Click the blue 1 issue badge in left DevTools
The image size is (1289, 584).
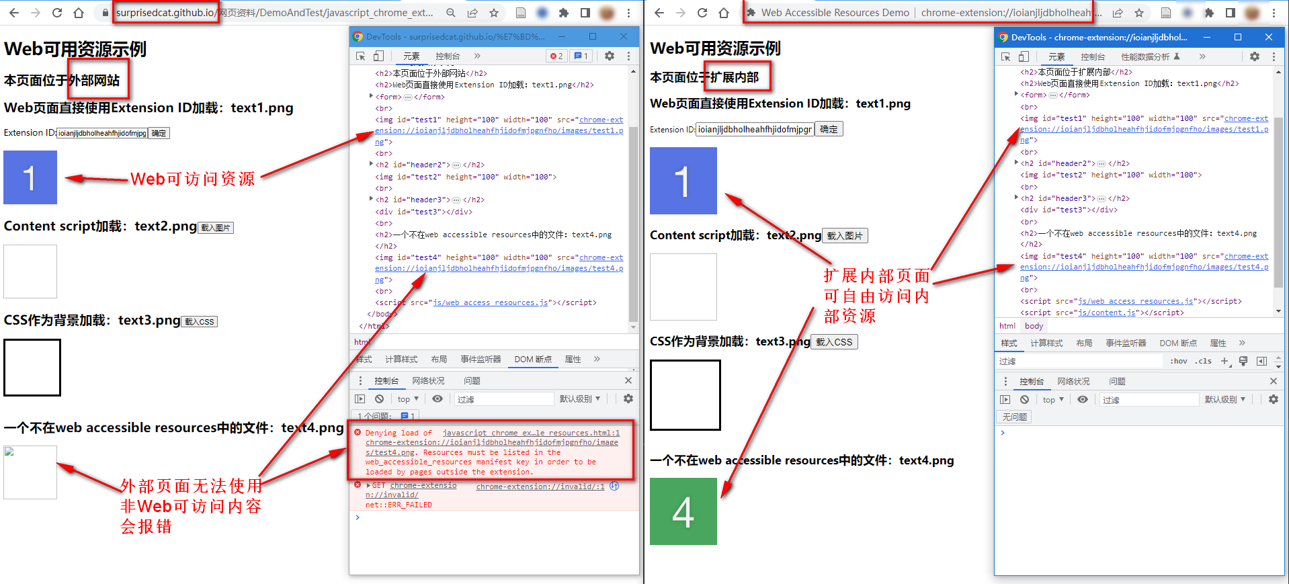point(581,56)
